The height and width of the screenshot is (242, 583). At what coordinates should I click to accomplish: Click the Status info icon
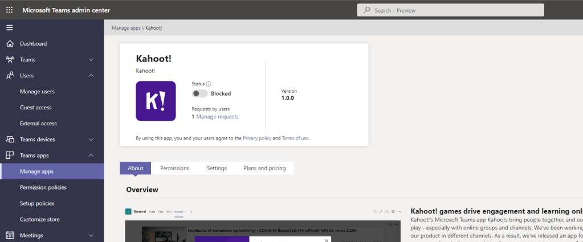pyautogui.click(x=209, y=84)
